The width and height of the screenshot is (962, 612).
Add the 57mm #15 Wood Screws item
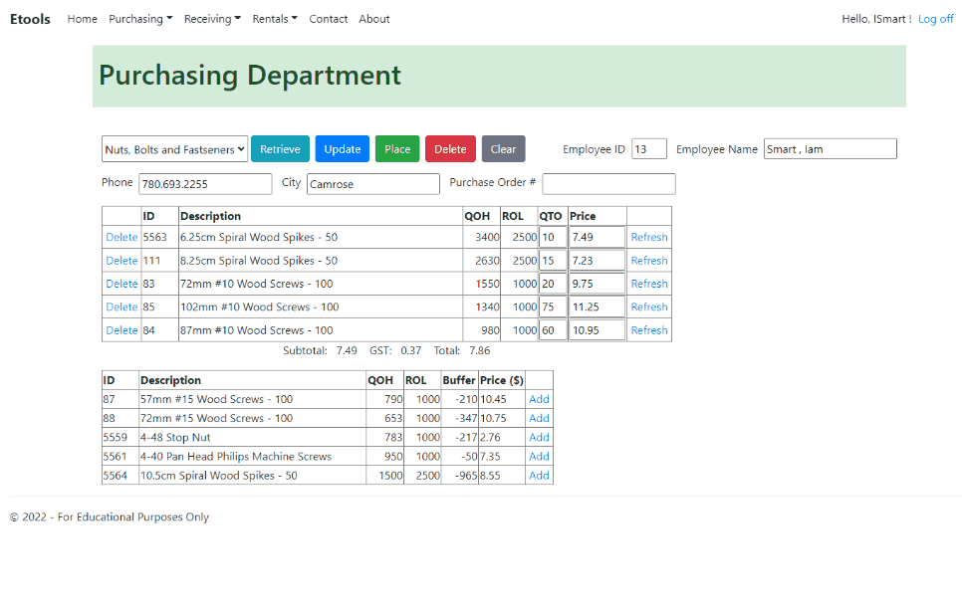[539, 399]
